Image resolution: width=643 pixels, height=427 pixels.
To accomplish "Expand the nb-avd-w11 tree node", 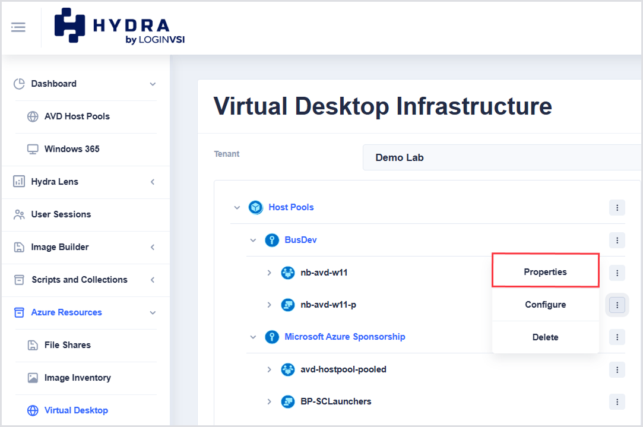I will (269, 273).
